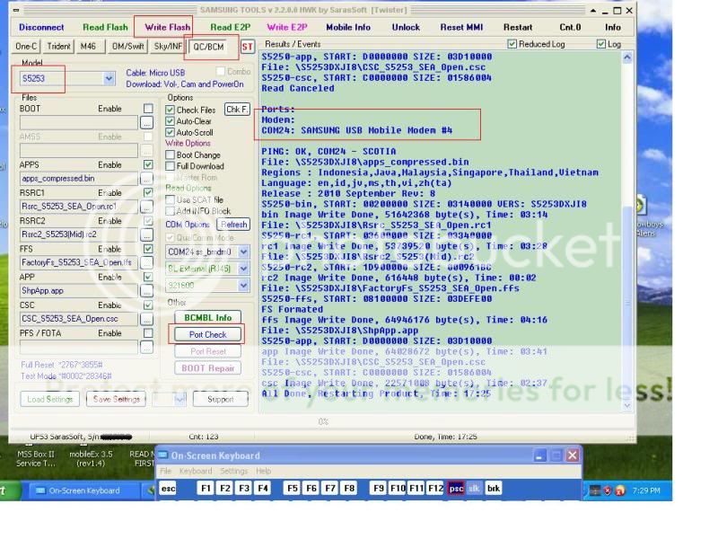Toggle the APPS Enable checkbox
The height and width of the screenshot is (539, 718).
coord(148,164)
